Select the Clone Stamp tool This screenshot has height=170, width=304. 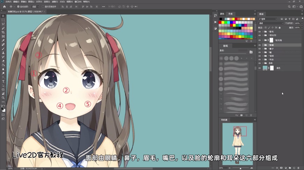click(x=3, y=53)
